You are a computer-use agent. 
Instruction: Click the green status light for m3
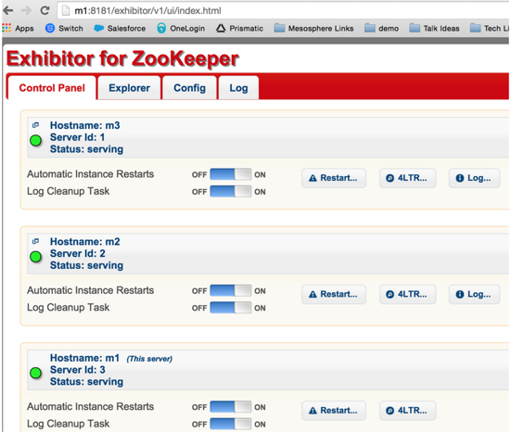(35, 140)
